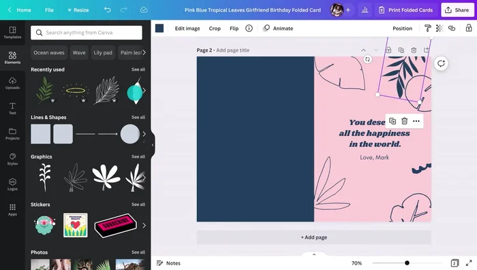Viewport: 477px width, 270px height.
Task: Select the Lily pad suggestion chip
Action: coord(103,52)
